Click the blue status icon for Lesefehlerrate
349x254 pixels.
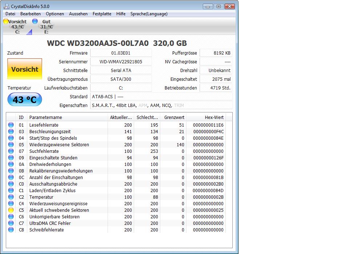(11, 125)
